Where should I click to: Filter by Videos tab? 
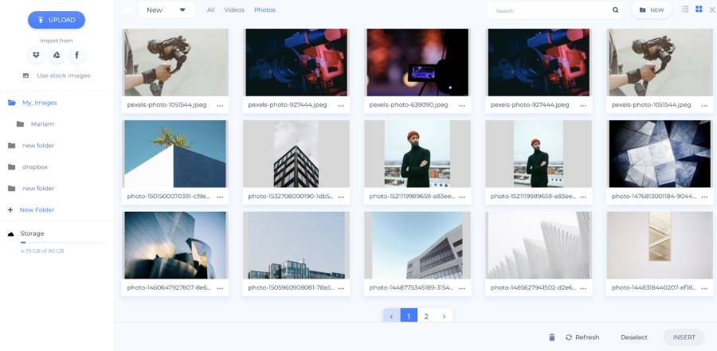(234, 10)
